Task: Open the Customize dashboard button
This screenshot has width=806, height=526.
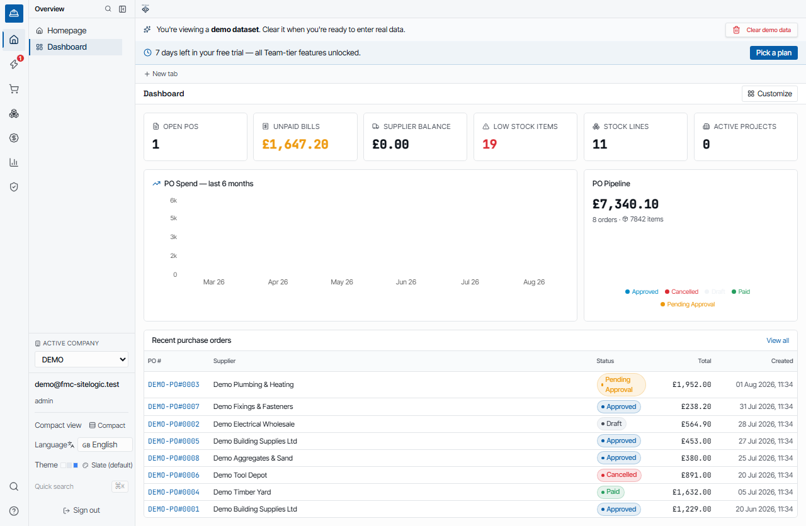Action: (x=769, y=94)
